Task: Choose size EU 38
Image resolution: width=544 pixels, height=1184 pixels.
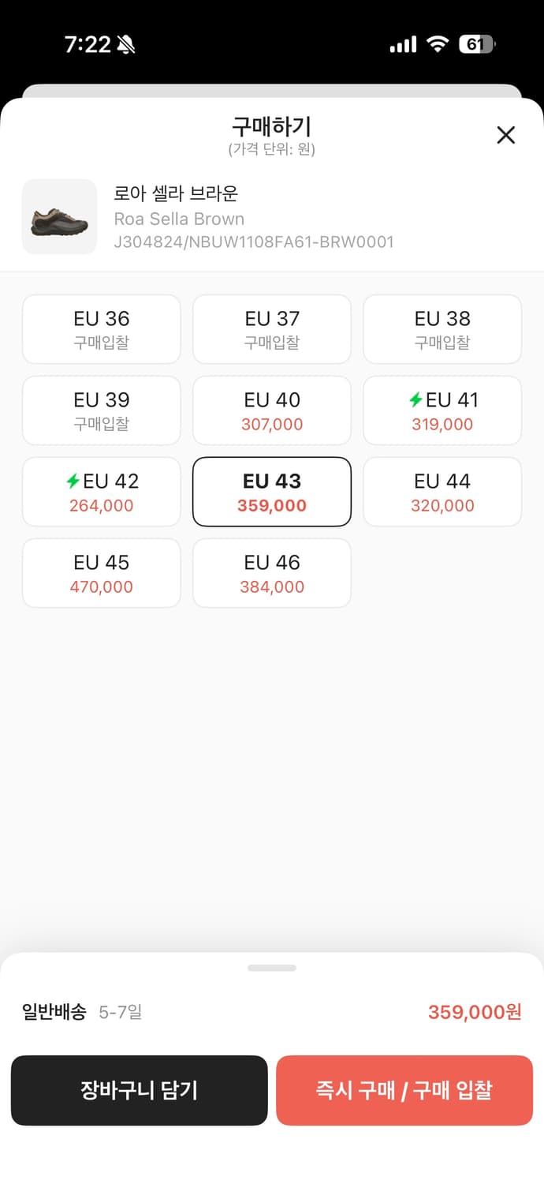Action: [x=442, y=329]
